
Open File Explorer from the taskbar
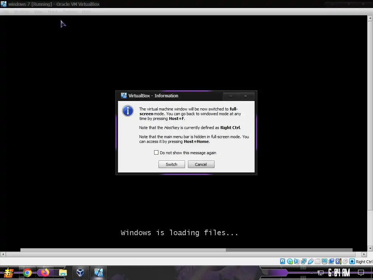(x=63, y=273)
